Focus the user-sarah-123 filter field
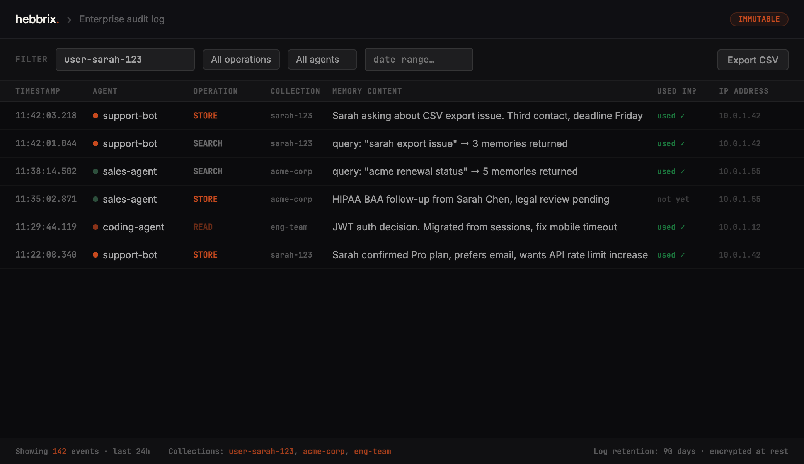804x464 pixels. [125, 60]
